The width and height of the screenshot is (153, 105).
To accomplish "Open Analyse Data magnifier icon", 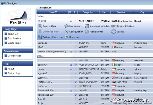I will (x=40, y=26).
